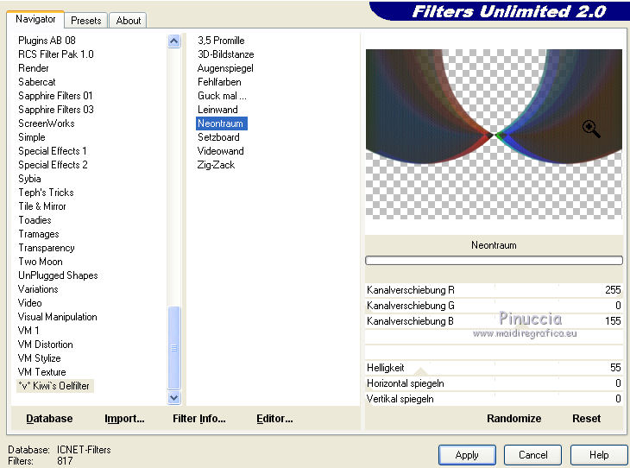Viewport: 630px width, 468px height.
Task: Click the scroll down arrow in category list
Action: pyautogui.click(x=174, y=398)
